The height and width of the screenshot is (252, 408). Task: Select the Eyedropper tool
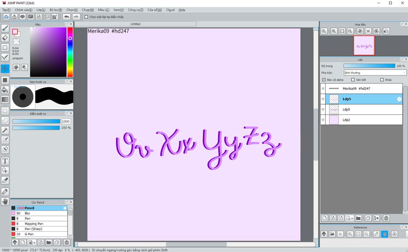tap(5, 192)
